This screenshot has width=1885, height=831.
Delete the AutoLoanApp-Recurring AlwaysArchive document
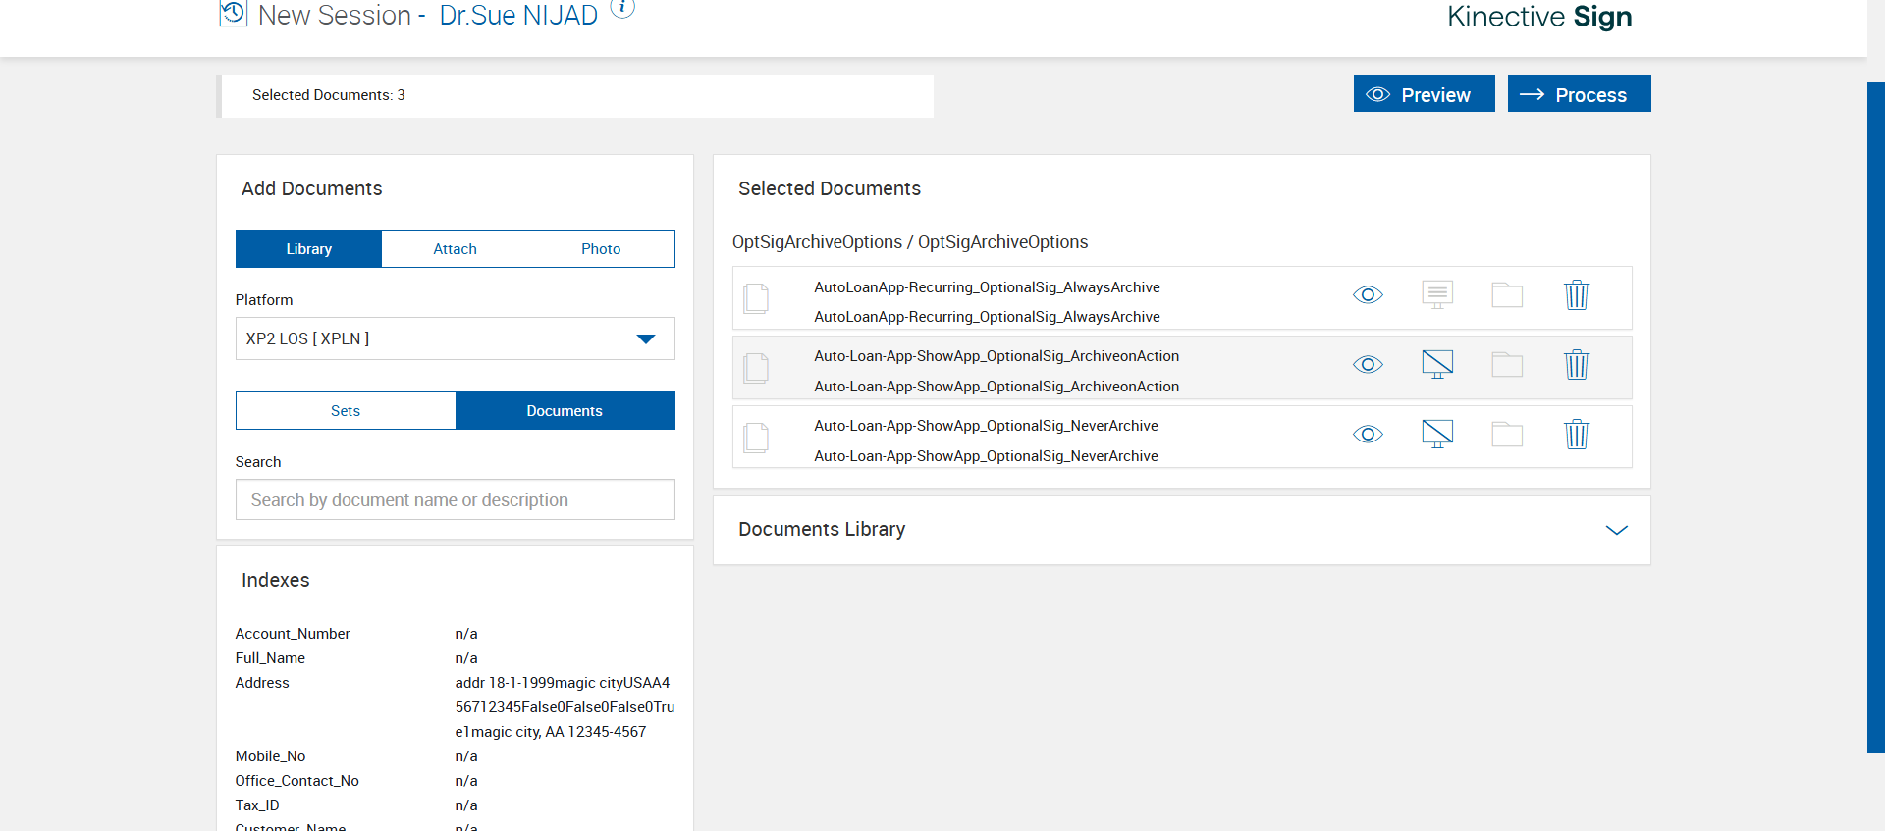[1576, 295]
